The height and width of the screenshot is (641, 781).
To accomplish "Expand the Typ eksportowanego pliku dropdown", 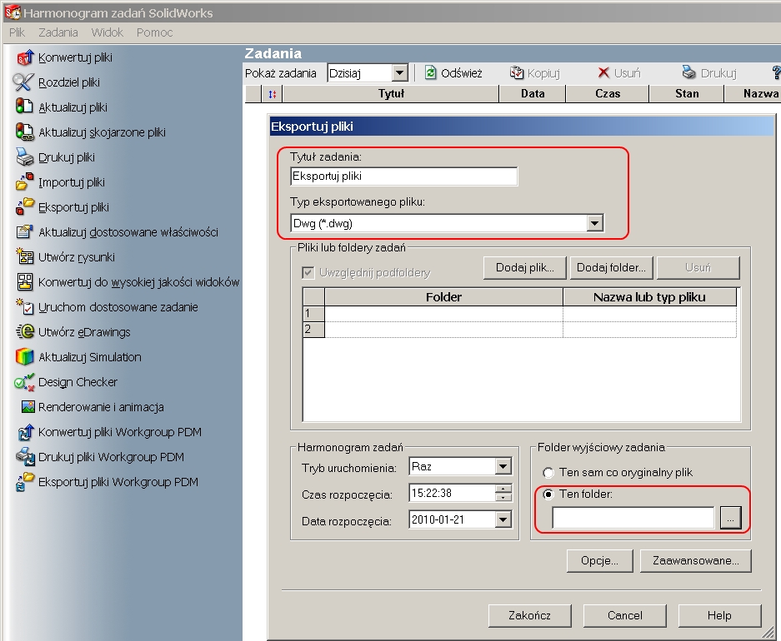I will pyautogui.click(x=595, y=223).
